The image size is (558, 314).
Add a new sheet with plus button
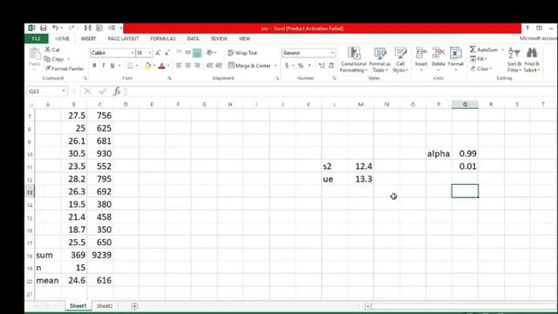[134, 306]
